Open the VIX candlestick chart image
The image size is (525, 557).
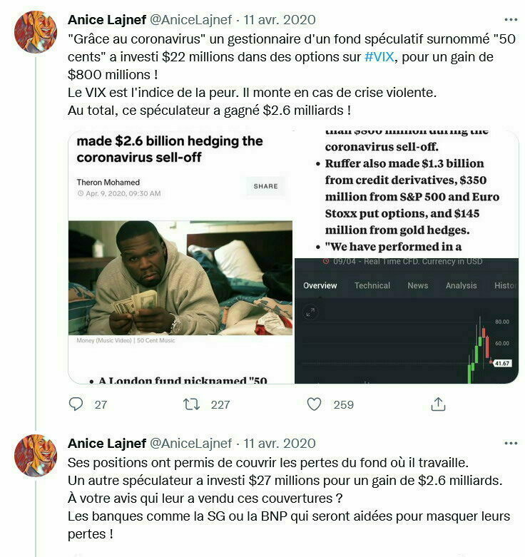coord(407,321)
